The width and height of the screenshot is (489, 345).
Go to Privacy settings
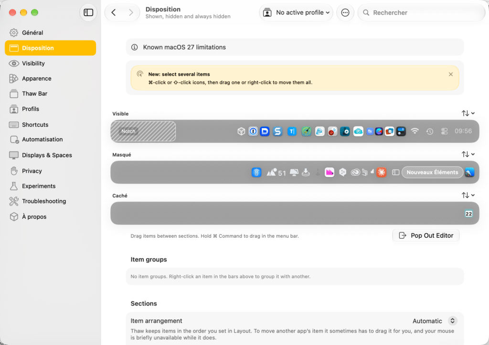coord(51,171)
